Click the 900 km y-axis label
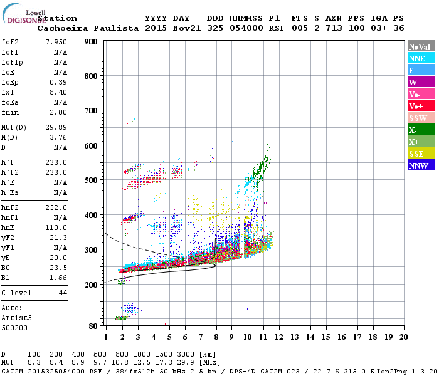This screenshot has width=439, height=376. pyautogui.click(x=91, y=42)
